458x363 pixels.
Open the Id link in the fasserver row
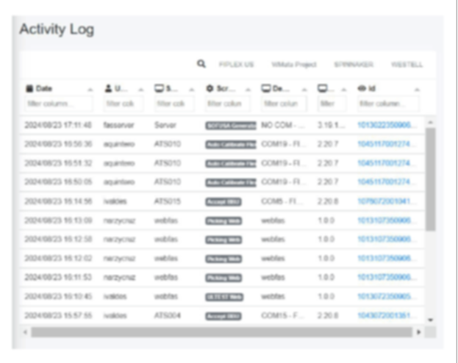click(x=386, y=125)
